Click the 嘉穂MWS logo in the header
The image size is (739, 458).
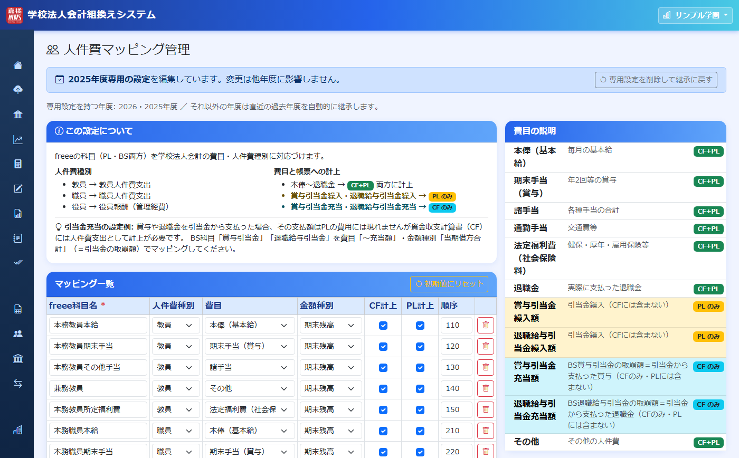click(x=15, y=15)
